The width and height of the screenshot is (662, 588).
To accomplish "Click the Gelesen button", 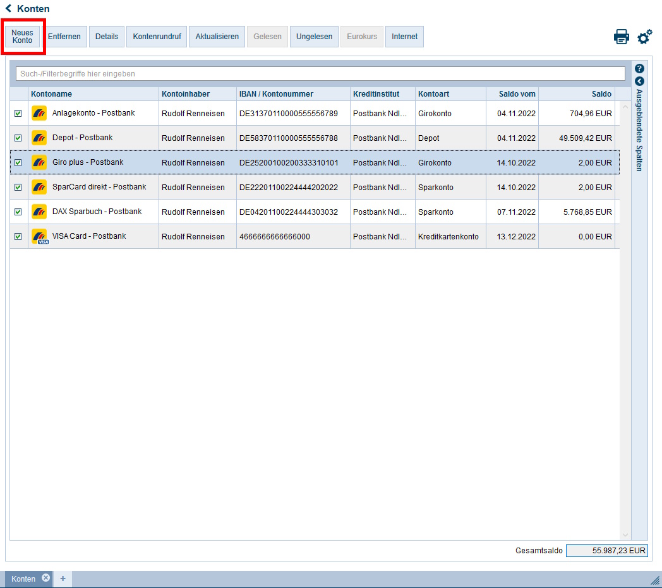I will pyautogui.click(x=267, y=37).
